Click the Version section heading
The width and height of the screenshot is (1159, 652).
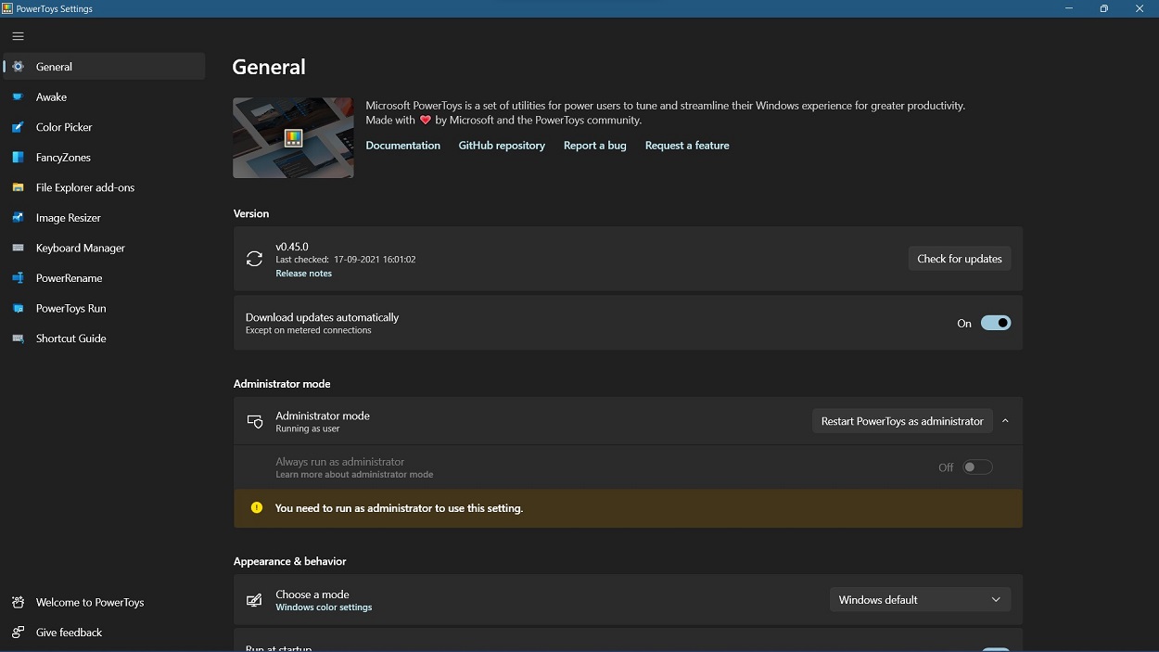pyautogui.click(x=251, y=213)
